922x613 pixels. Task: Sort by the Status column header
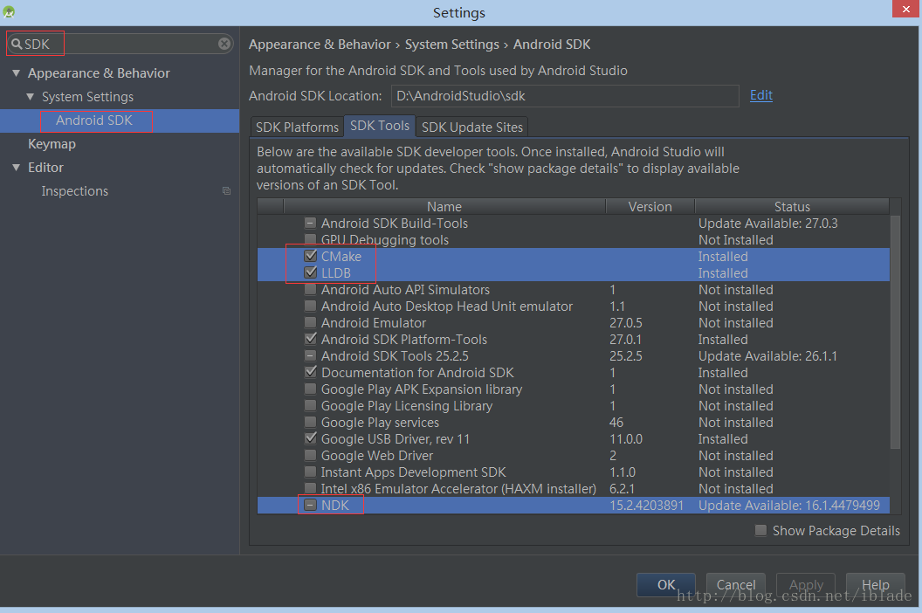792,206
